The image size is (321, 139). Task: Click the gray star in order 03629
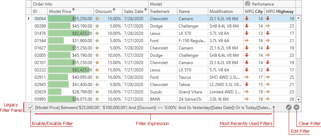tap(97, 92)
